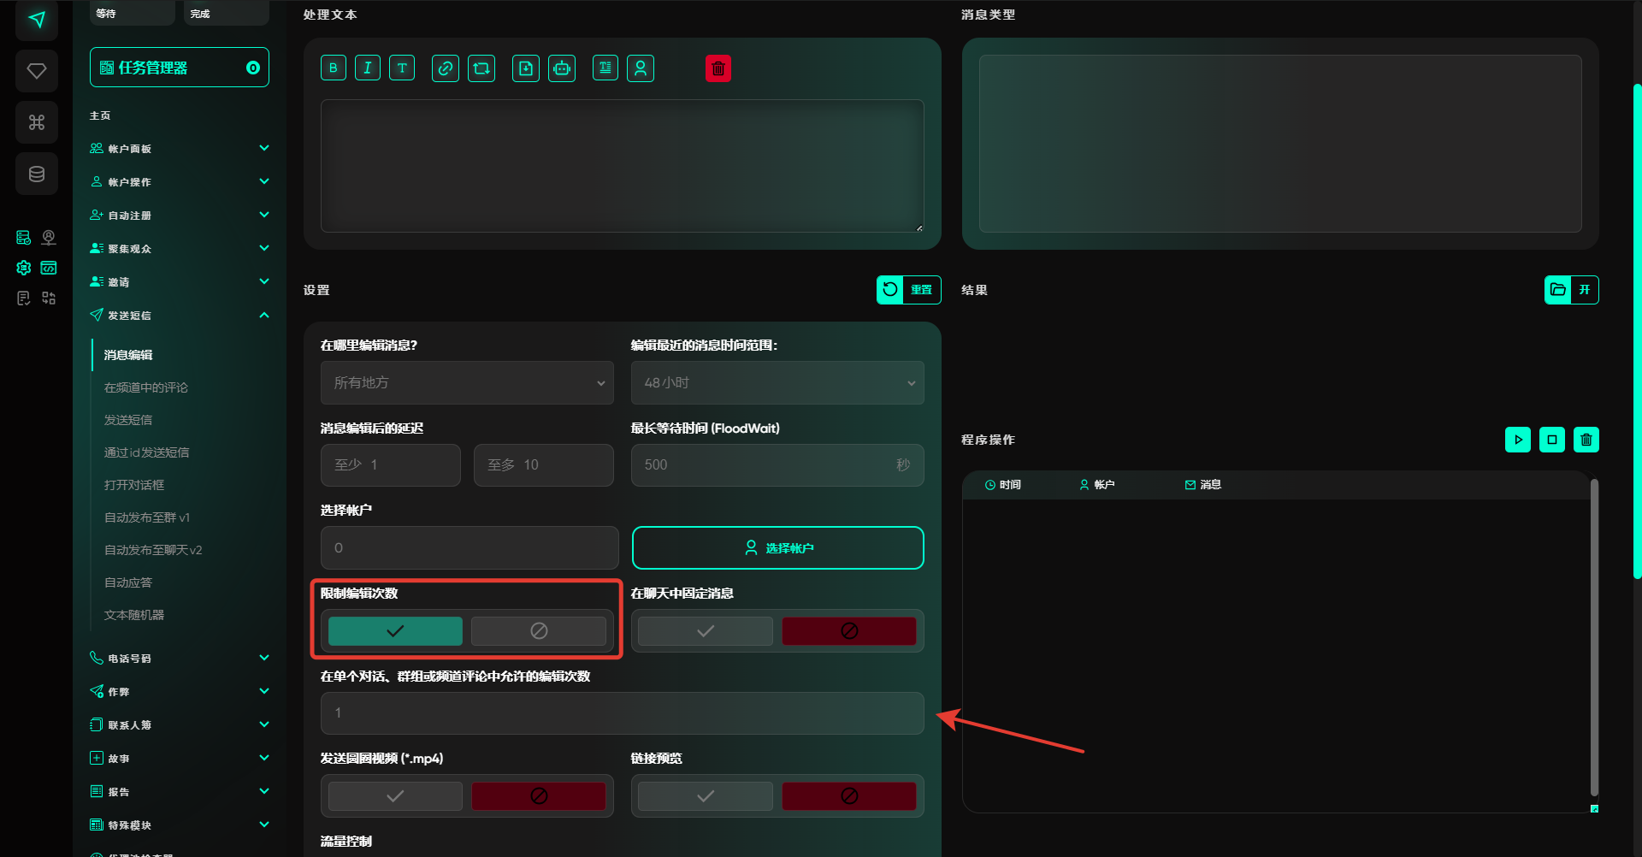Click the Italic formatting icon
Image resolution: width=1642 pixels, height=857 pixels.
(368, 68)
